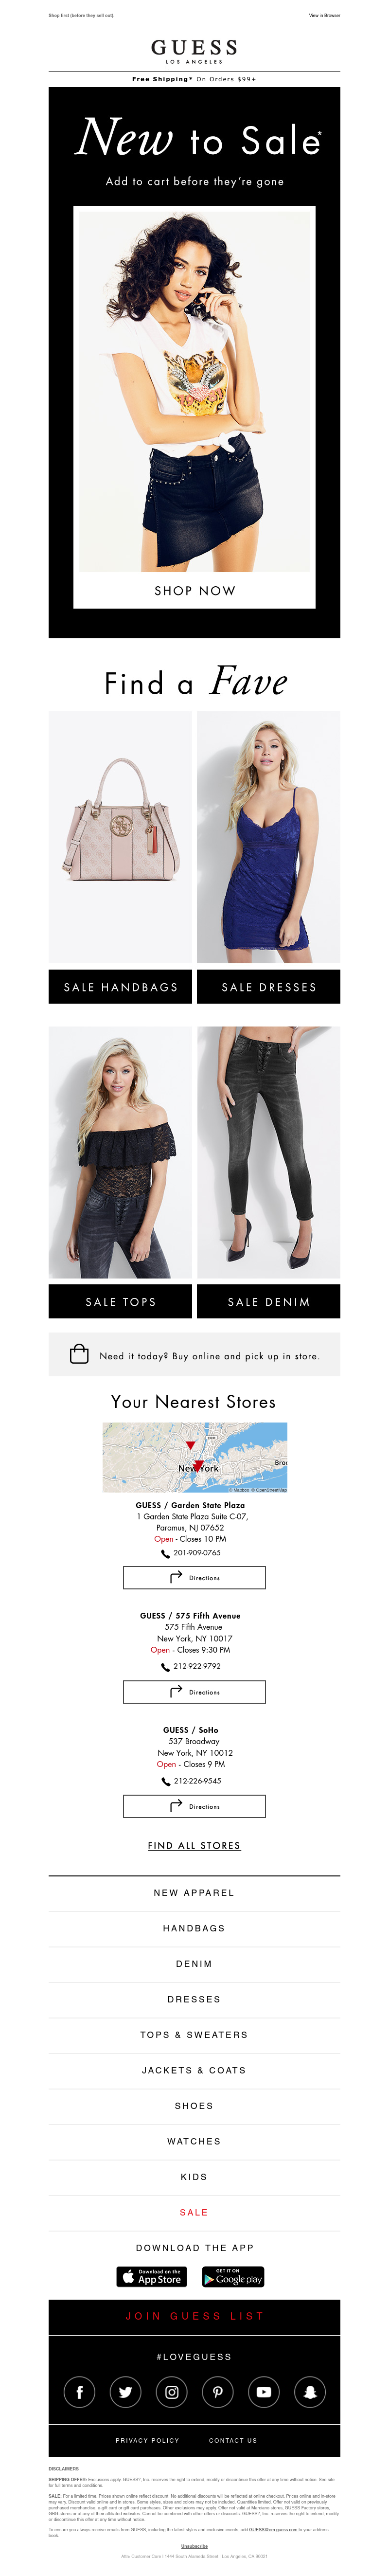Click the shopping bag pickup icon
The width and height of the screenshot is (389, 2576).
[79, 1355]
